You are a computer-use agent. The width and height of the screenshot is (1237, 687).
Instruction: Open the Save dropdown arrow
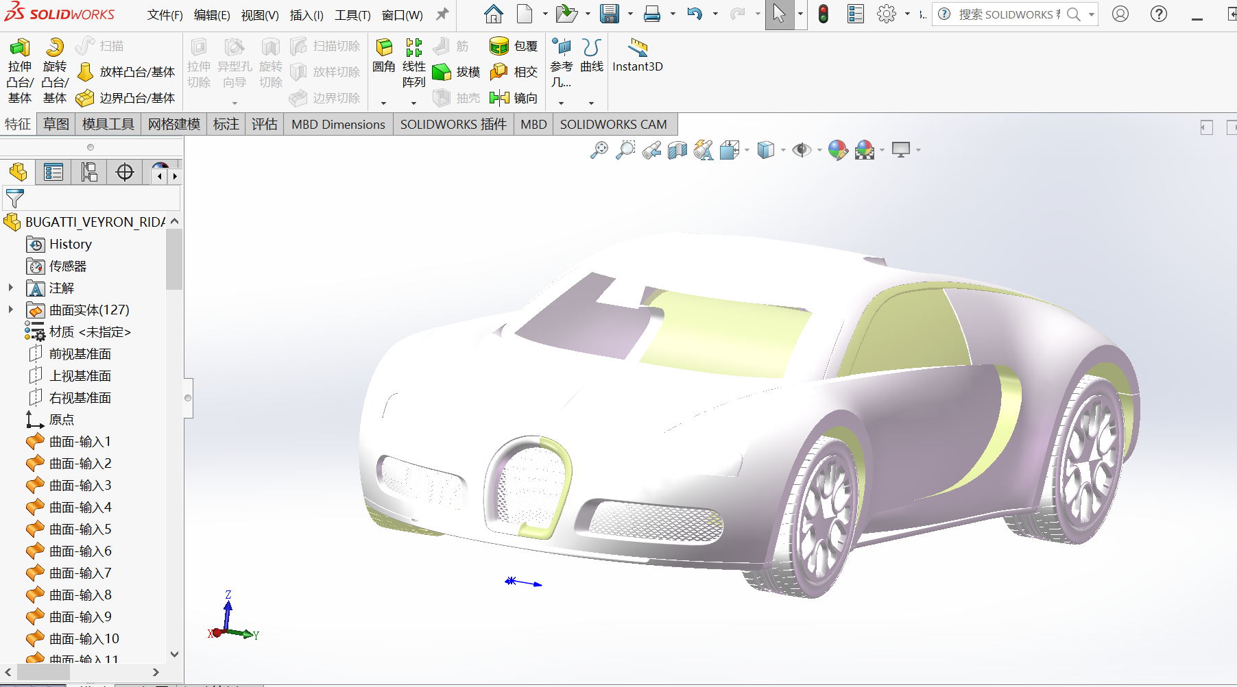[x=630, y=14]
